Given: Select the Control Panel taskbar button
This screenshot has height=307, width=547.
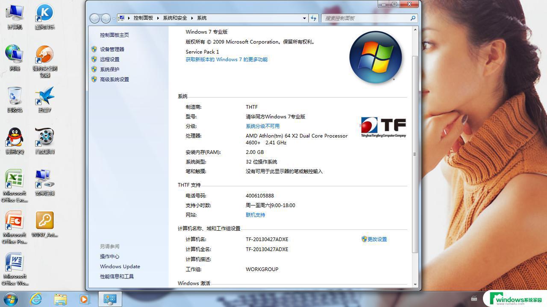Looking at the screenshot, I should [110, 299].
